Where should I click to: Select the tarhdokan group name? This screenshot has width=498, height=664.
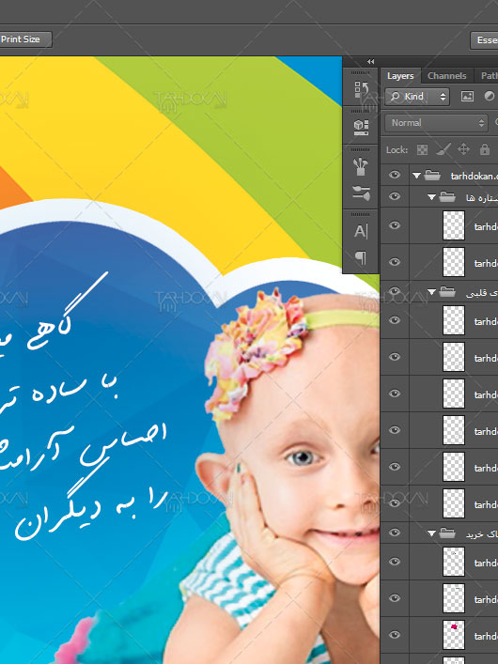474,177
